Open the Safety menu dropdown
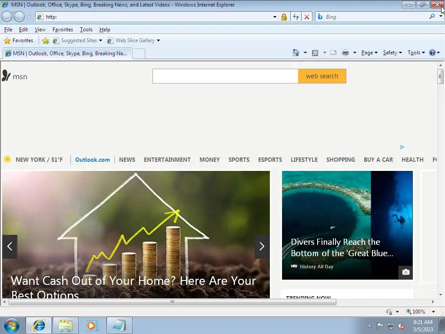The width and height of the screenshot is (445, 334). pos(392,53)
